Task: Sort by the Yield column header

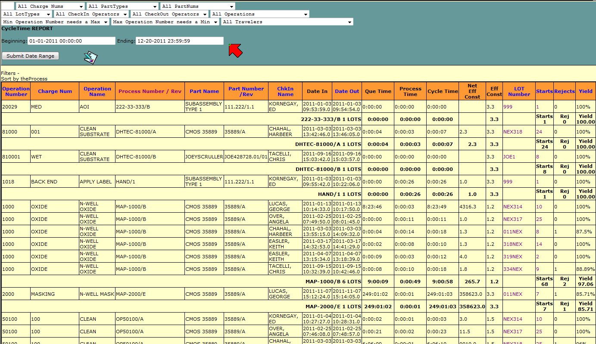Action: [585, 91]
